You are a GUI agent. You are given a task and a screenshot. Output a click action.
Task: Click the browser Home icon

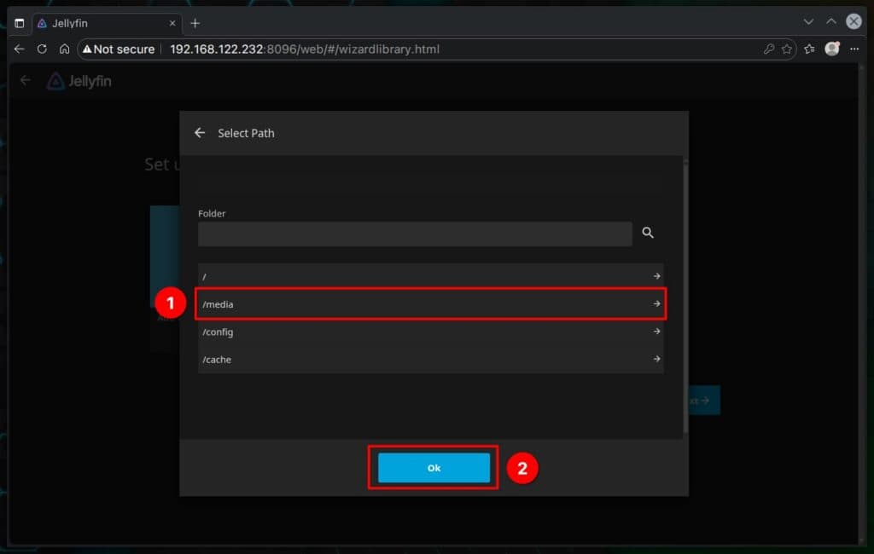[64, 49]
